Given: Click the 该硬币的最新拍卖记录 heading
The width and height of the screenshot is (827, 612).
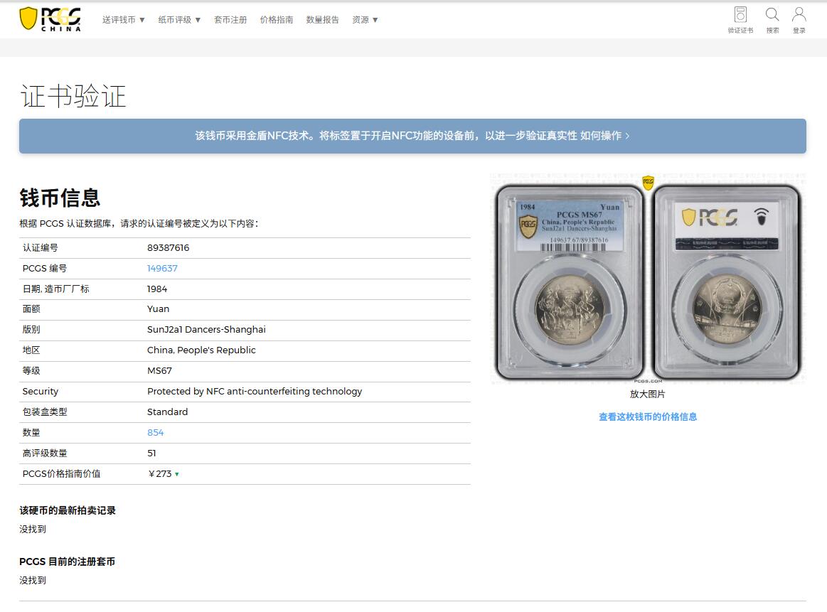Looking at the screenshot, I should click(x=68, y=510).
